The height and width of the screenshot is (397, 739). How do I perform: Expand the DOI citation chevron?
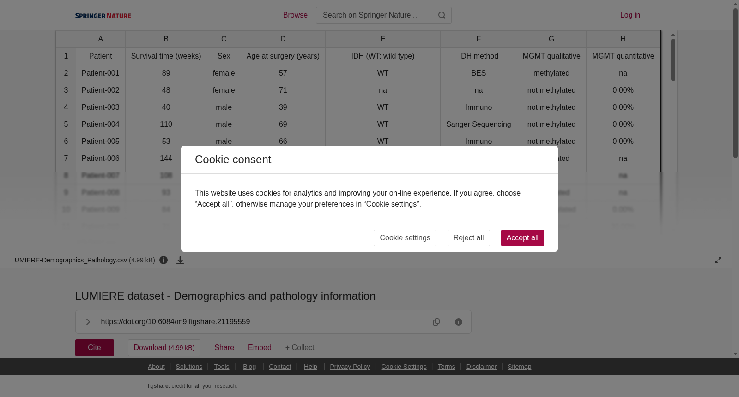88,322
